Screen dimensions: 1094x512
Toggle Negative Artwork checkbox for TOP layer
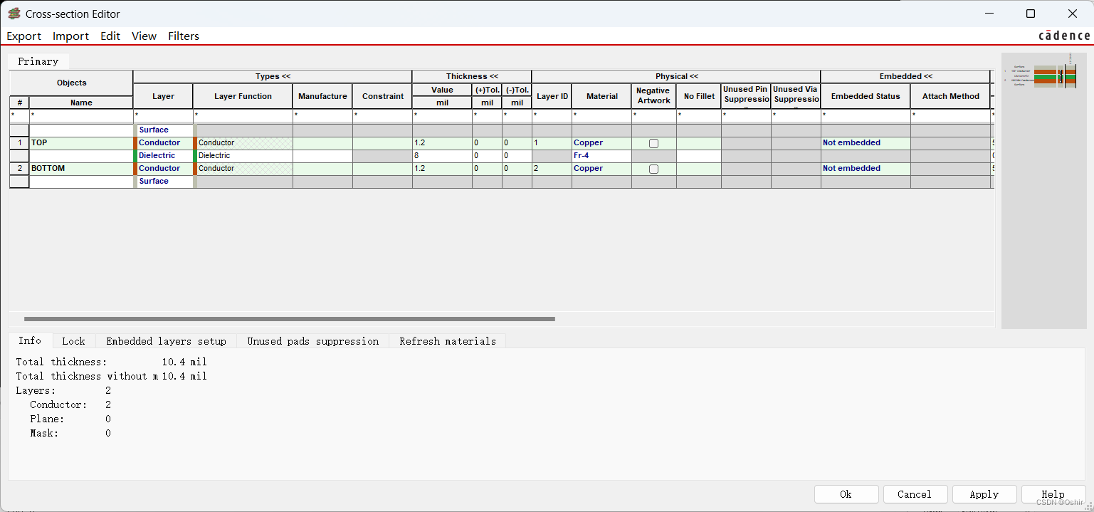point(653,143)
